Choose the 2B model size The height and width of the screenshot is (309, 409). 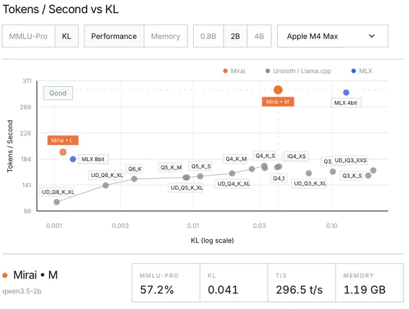click(x=235, y=36)
